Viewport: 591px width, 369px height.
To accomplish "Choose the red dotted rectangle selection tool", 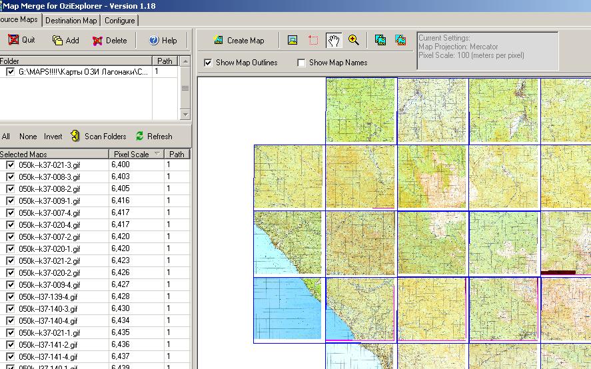I will coord(313,41).
